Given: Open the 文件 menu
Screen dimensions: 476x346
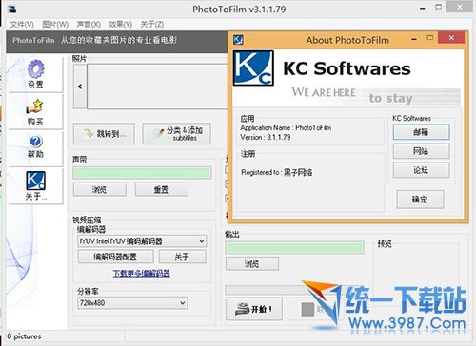Looking at the screenshot, I should pyautogui.click(x=22, y=25).
